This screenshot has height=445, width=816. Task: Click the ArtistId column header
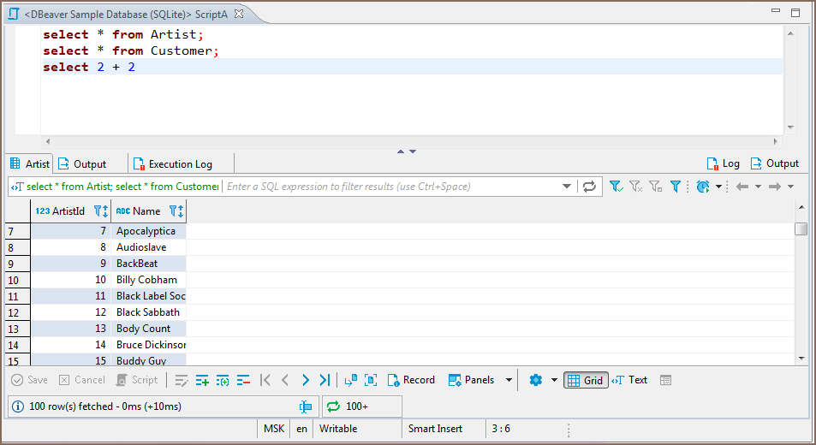pos(62,211)
